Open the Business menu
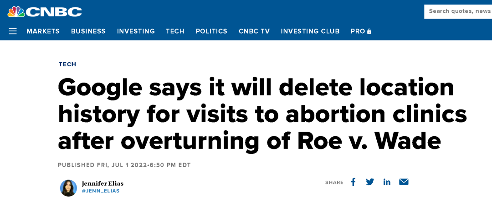 tap(88, 31)
